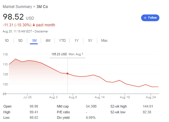Image resolution: width=169 pixels, height=122 pixels.
Task: Select the Max time range tab
Action: [x=104, y=40]
